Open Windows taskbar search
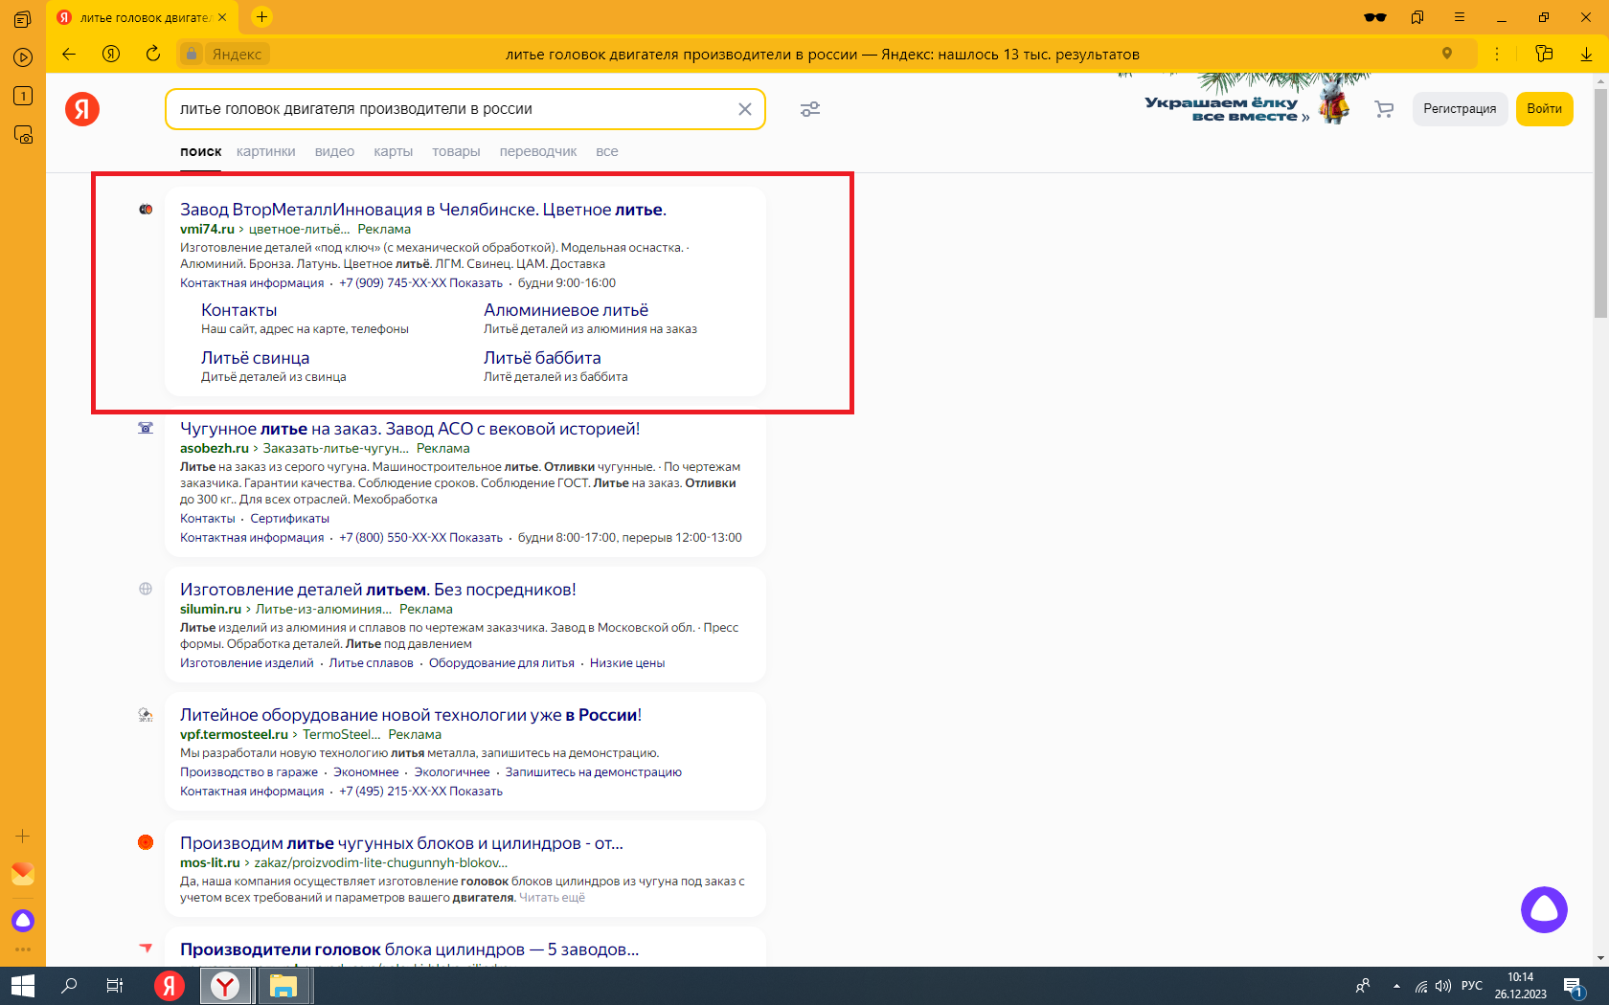 pyautogui.click(x=69, y=986)
